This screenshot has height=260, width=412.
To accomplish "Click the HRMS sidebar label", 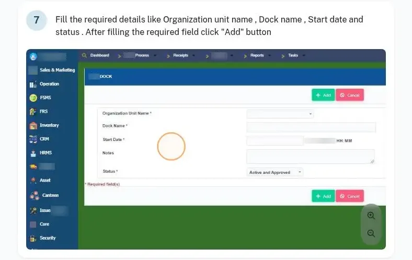I will (45, 153).
